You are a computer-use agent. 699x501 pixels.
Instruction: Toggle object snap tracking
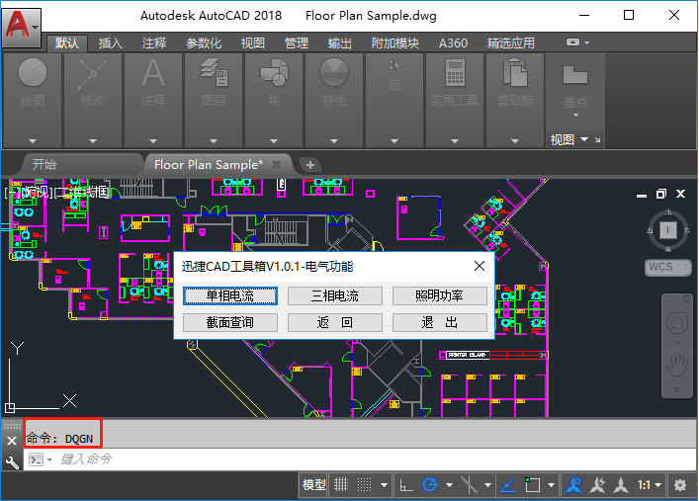point(508,485)
